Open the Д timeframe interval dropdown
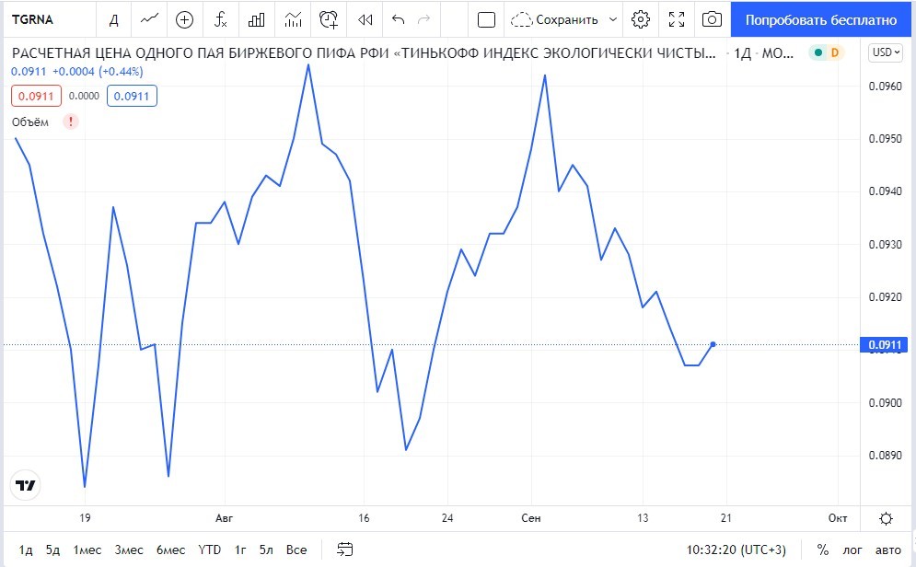 pyautogui.click(x=113, y=19)
